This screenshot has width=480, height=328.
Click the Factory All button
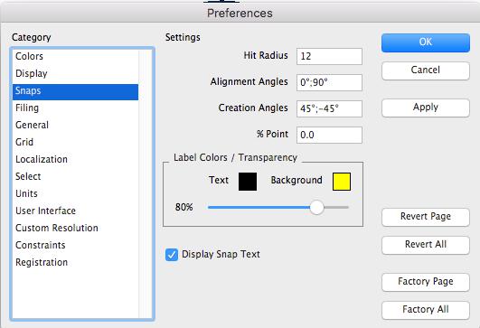[x=426, y=310]
